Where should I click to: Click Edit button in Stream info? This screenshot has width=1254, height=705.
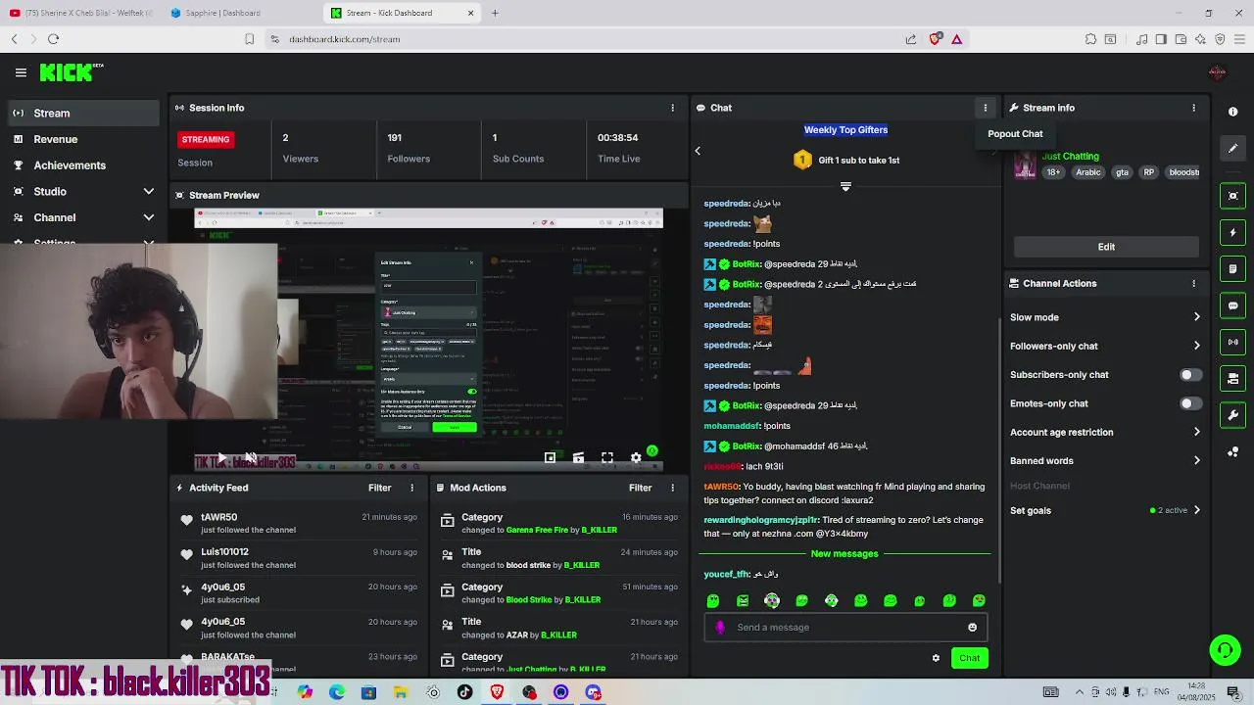click(x=1106, y=247)
